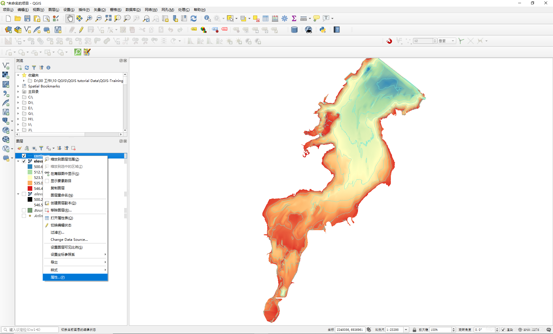Expand the Favorites tree node

(18, 75)
